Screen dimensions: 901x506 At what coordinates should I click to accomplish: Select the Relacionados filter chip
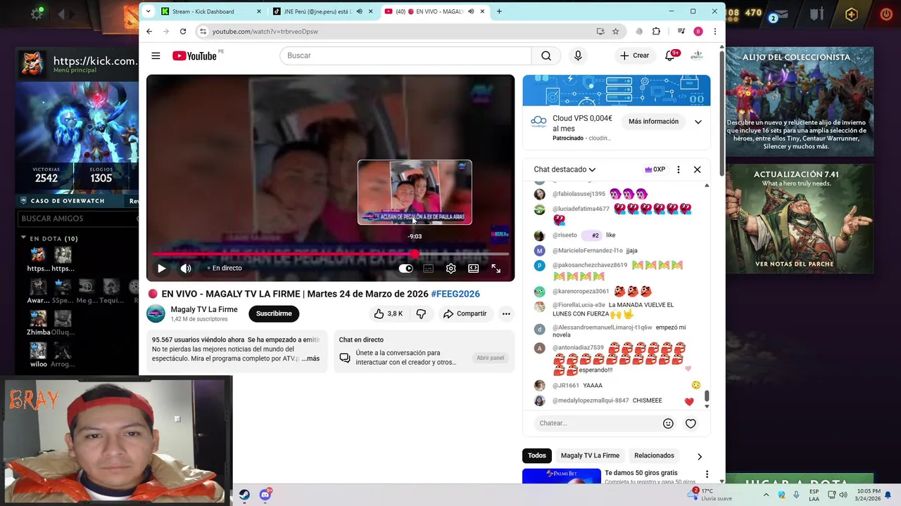pyautogui.click(x=654, y=455)
